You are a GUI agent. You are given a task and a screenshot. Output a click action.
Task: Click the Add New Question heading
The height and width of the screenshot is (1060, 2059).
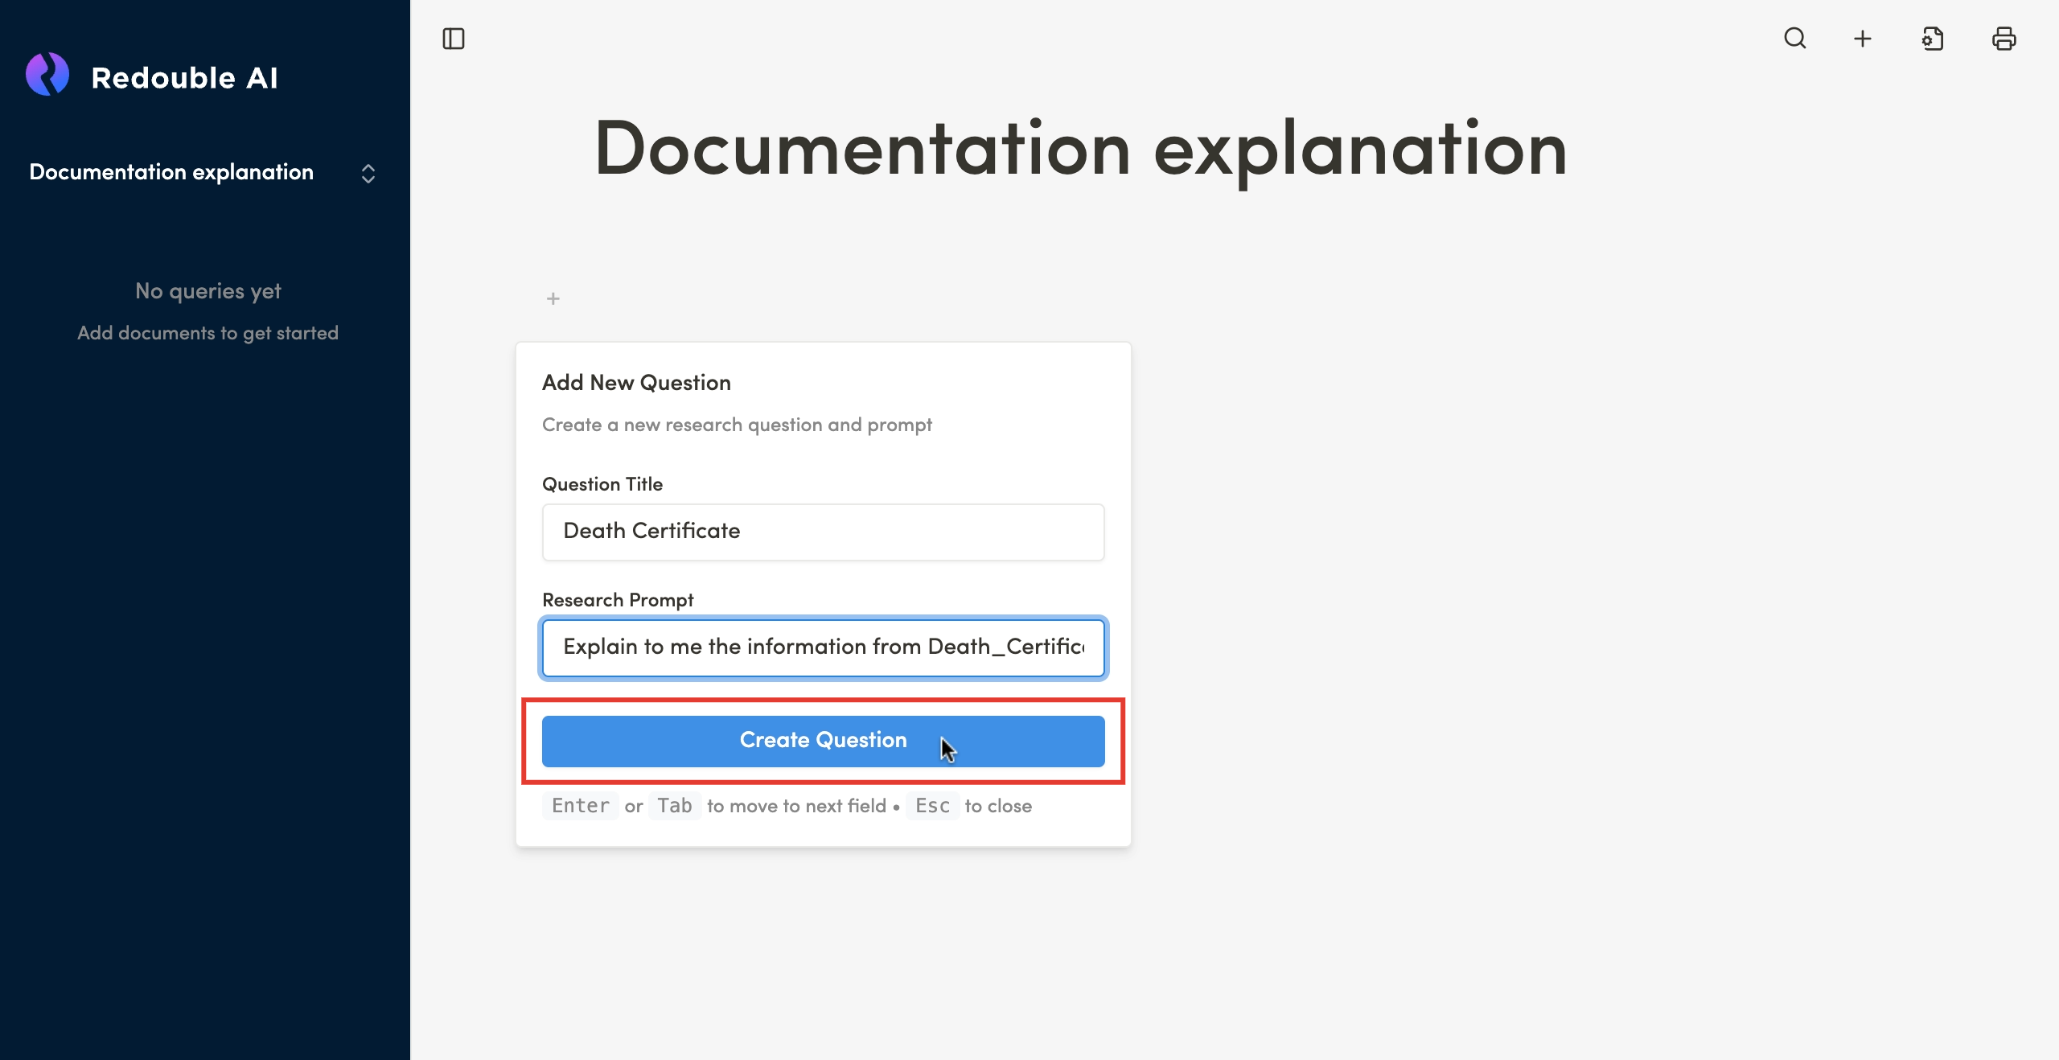(x=636, y=383)
